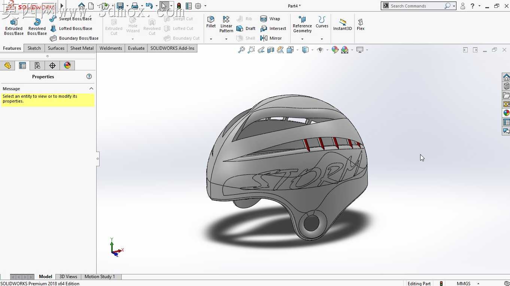Open the FeatureManager Design Tree tab
The image size is (510, 286).
point(7,66)
